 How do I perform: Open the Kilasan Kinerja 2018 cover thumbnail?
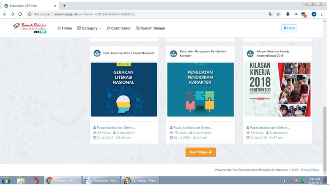click(277, 90)
